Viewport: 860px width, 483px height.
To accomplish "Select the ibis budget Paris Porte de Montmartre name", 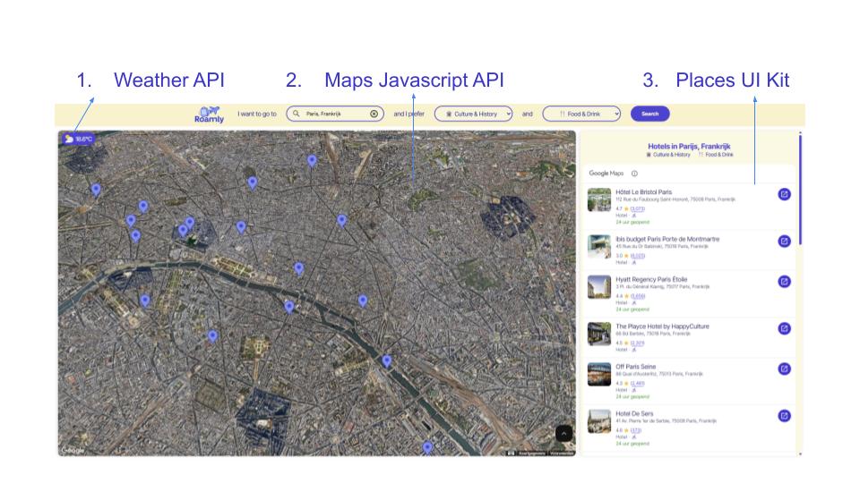I will (667, 240).
